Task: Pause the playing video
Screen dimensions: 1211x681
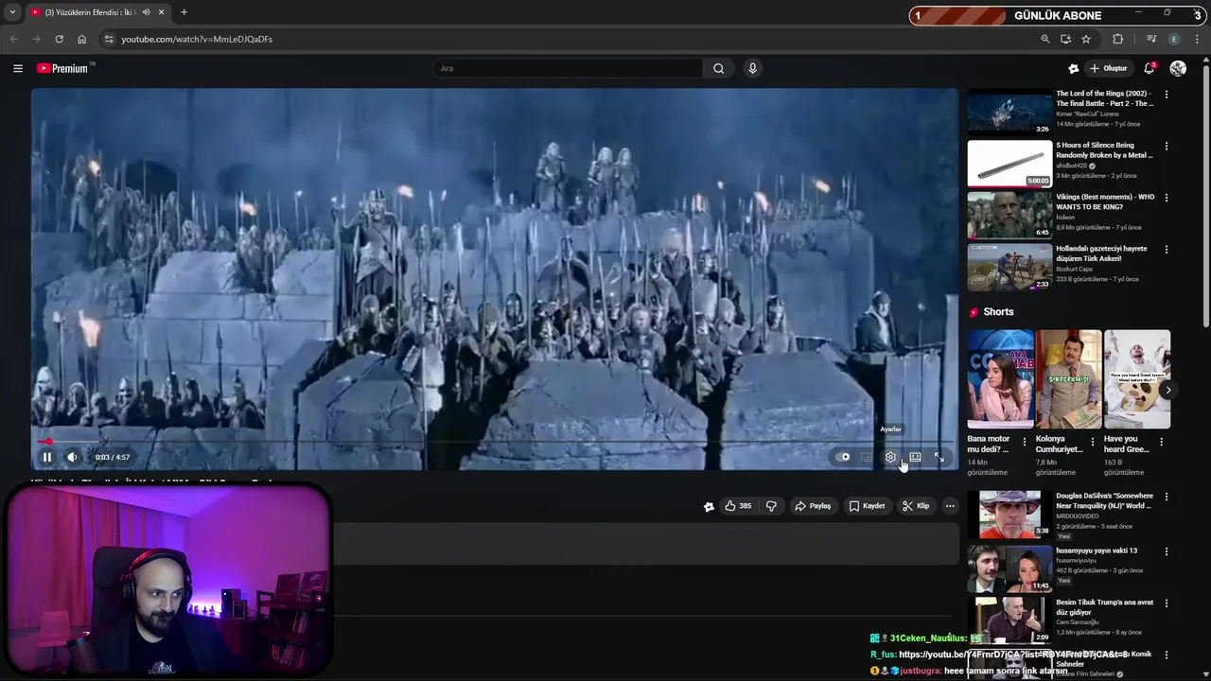Action: 46,457
